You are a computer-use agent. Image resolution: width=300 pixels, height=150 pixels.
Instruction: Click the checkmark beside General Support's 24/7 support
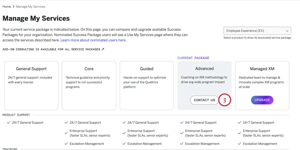coord(8,122)
